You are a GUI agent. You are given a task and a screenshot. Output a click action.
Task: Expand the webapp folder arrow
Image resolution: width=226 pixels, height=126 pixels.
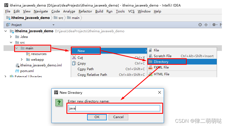[x=22, y=60]
